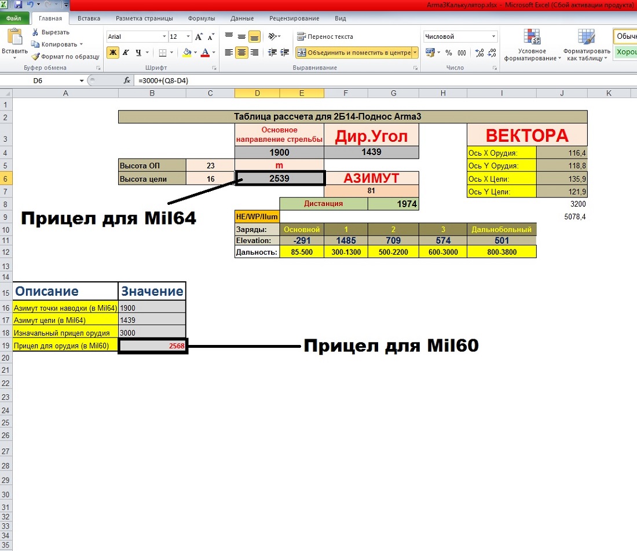Image resolution: width=637 pixels, height=551 pixels.
Task: Toggle center horizontal alignment
Action: pos(241,52)
